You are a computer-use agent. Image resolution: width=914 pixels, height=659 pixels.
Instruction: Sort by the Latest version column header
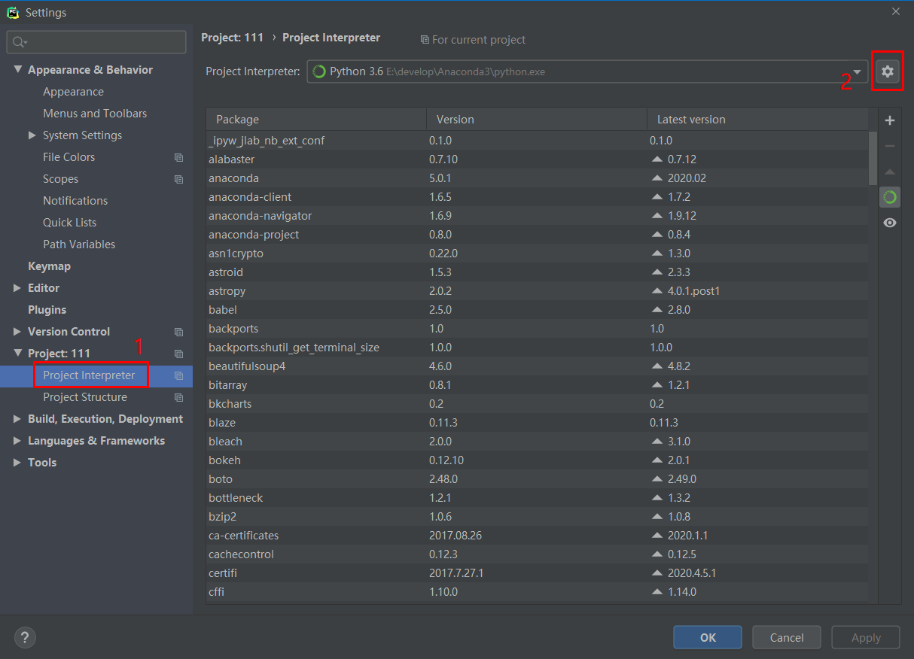[757, 119]
